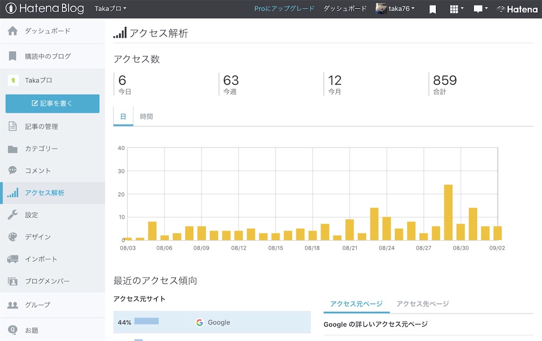Expand the taka76 account menu
The width and height of the screenshot is (542, 341).
(401, 8)
